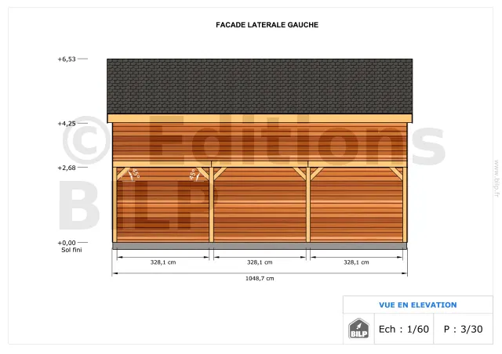Click the middle 328,1 cm dimension
The image size is (502, 354).
point(260,262)
